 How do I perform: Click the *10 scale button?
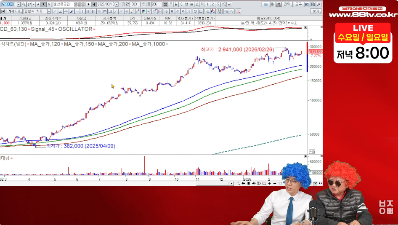coord(312,152)
